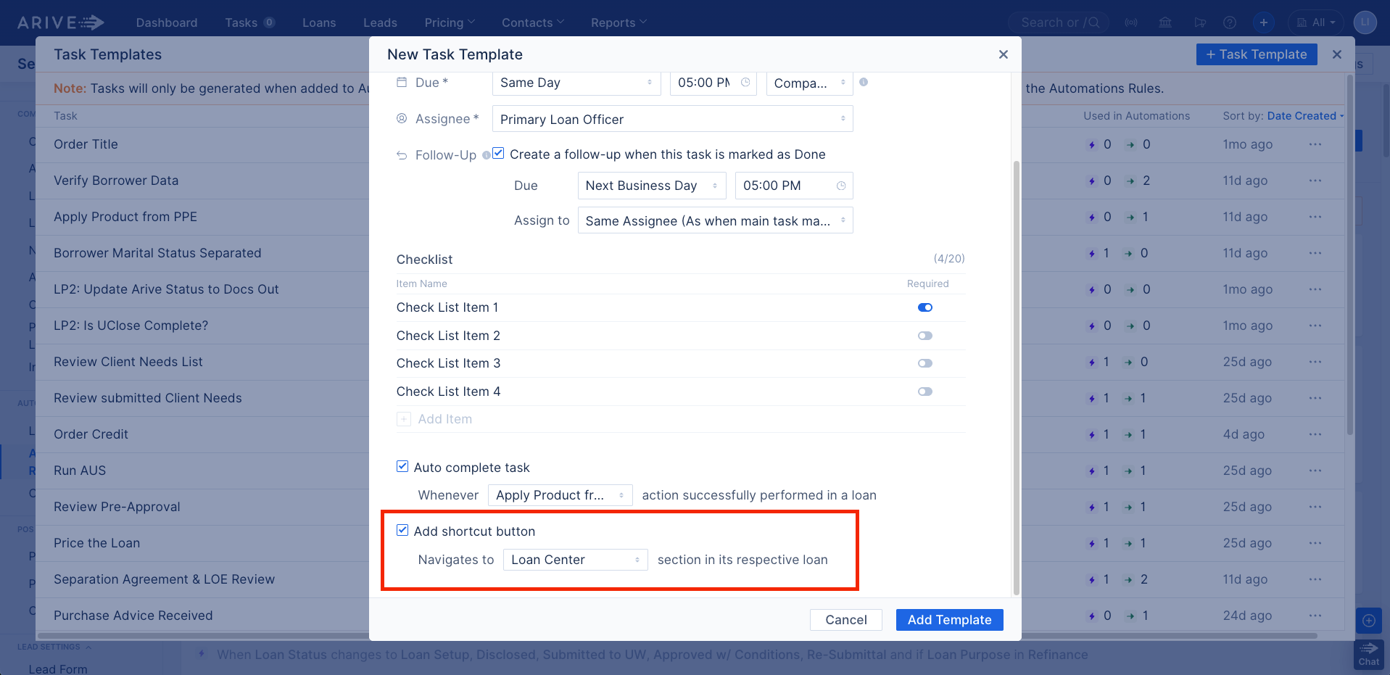Screen dimensions: 1390x675
Task: Click the broadcast icon near search bar
Action: pos(1131,22)
